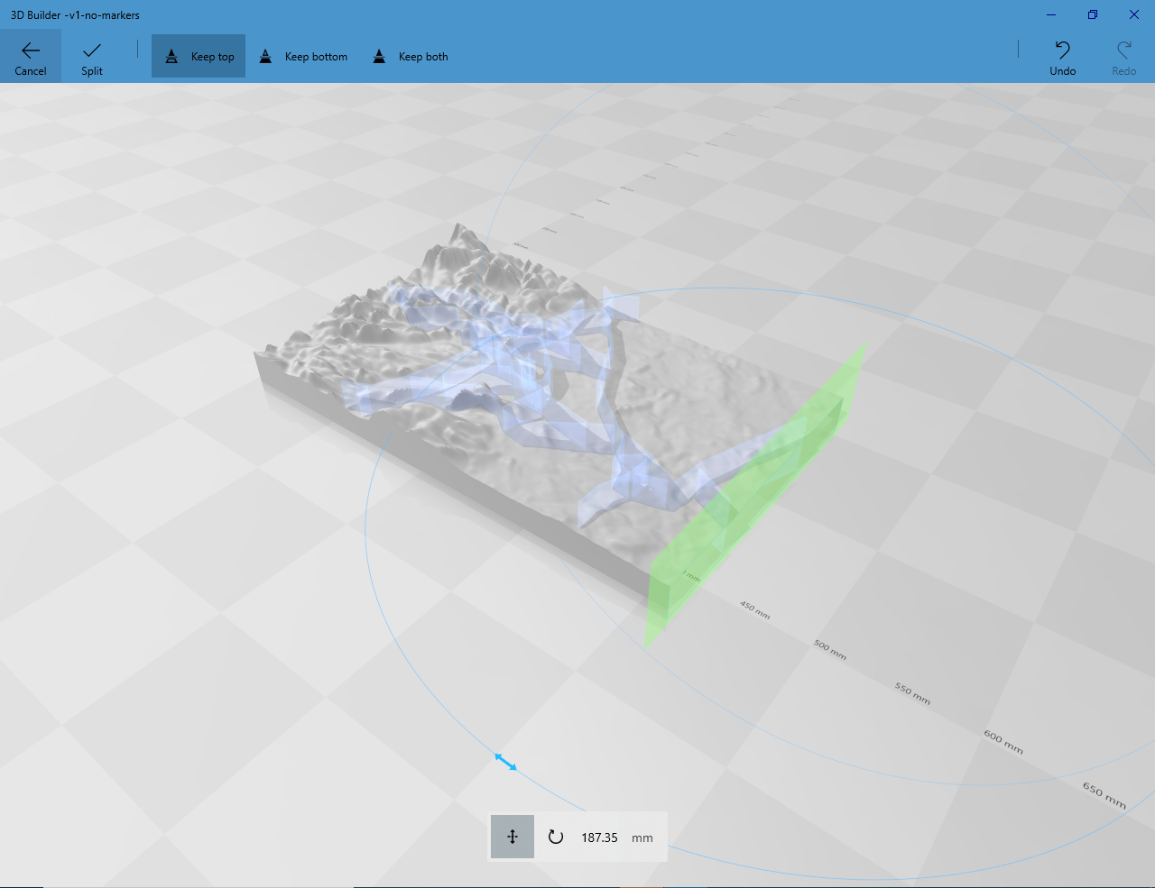
Task: Click the Split checkmark icon
Action: point(90,50)
